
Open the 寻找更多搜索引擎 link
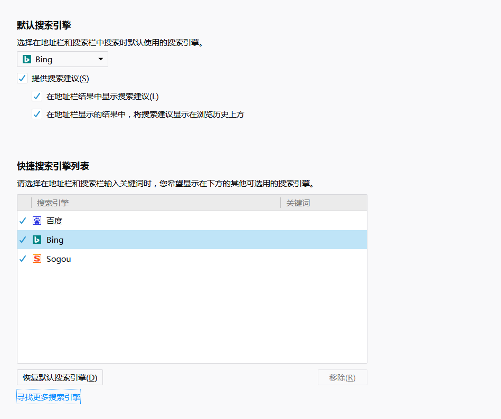(49, 397)
